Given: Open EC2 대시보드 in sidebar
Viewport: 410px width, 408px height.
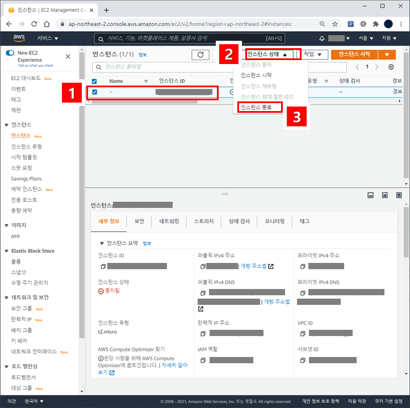Looking at the screenshot, I should [x=26, y=78].
